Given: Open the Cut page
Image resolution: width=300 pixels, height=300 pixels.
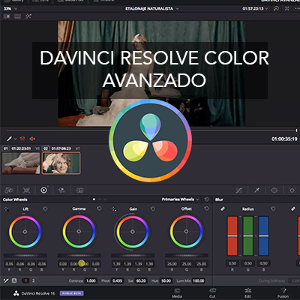Looking at the screenshot, I should (212, 293).
